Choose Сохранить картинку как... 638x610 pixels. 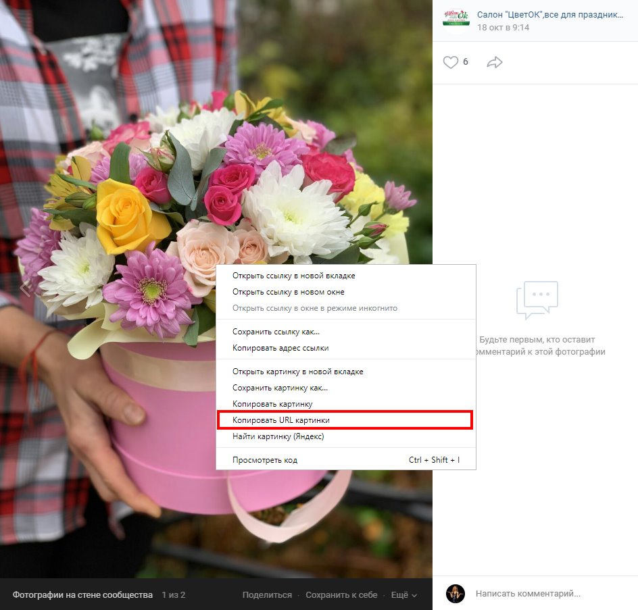[x=280, y=388]
